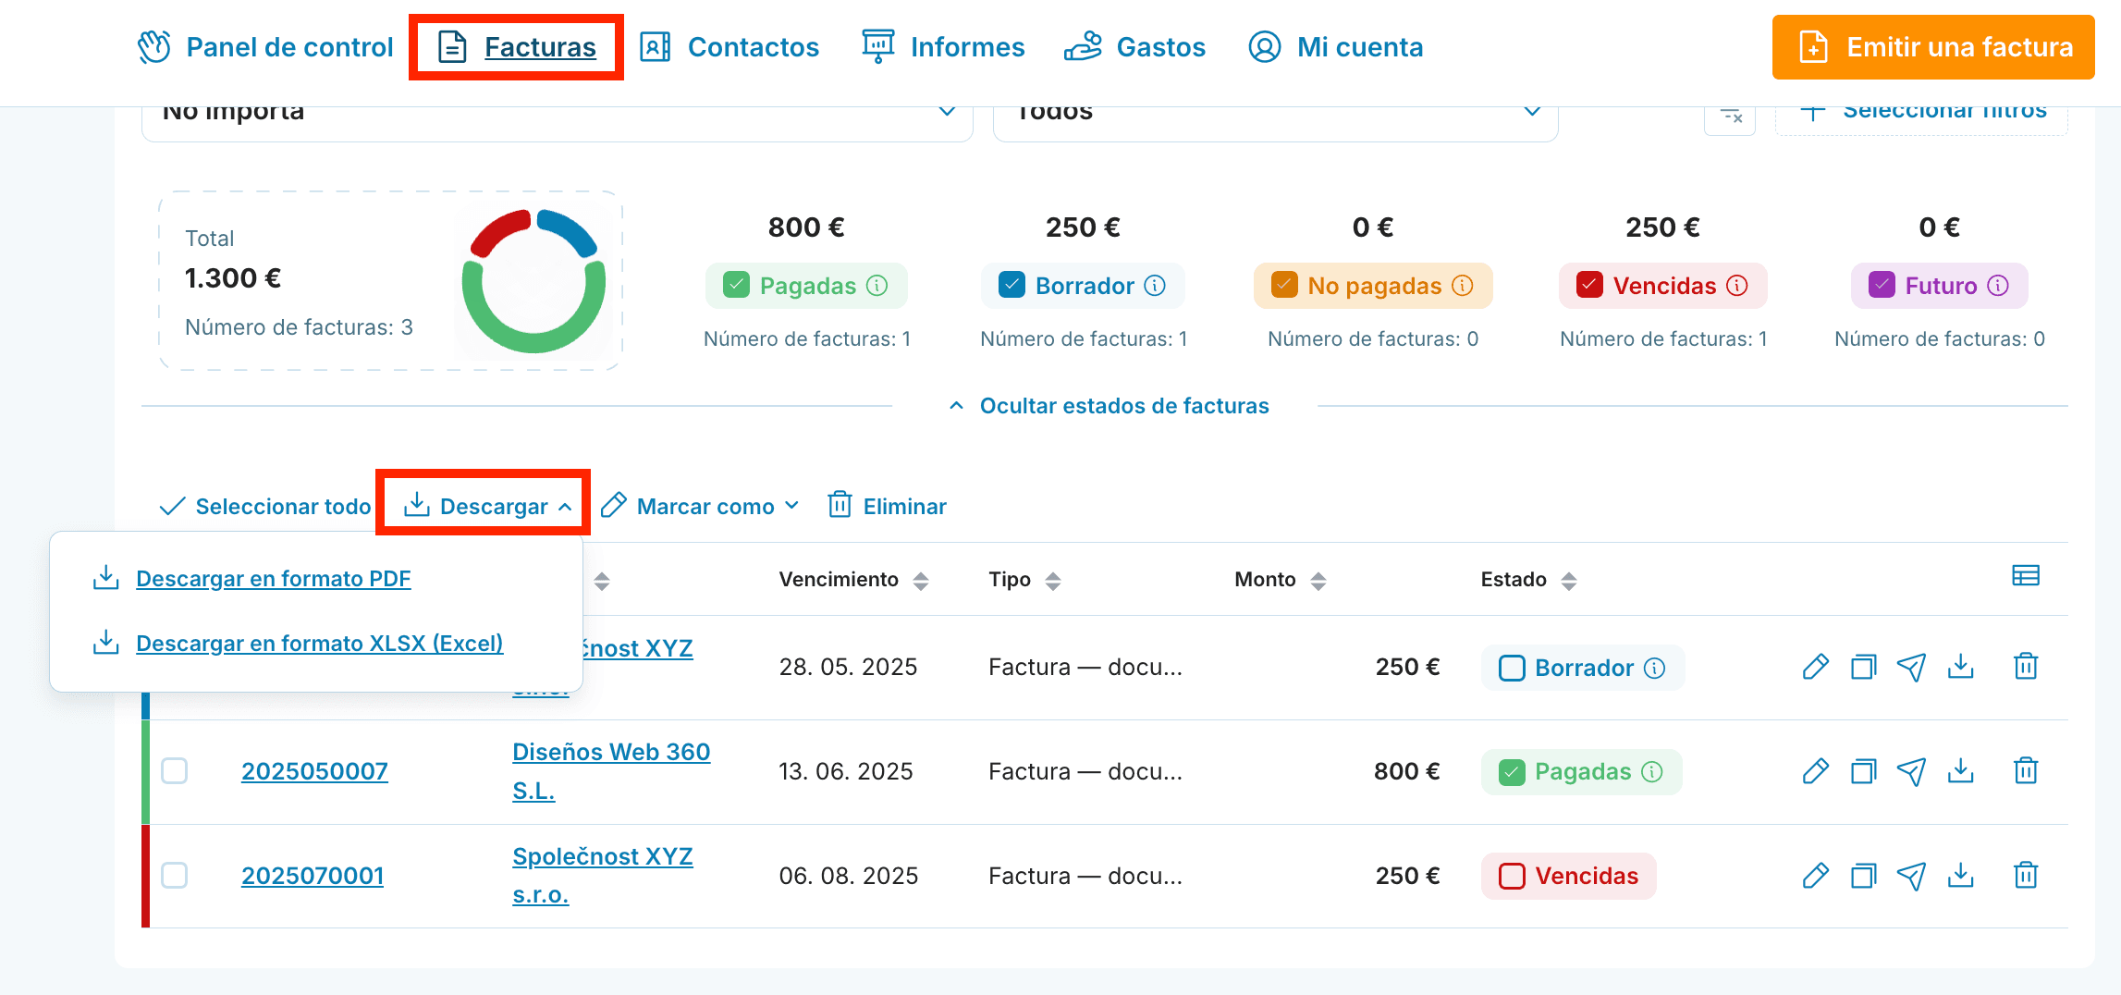Show info for Futuro status
The width and height of the screenshot is (2121, 995).
click(x=1998, y=286)
